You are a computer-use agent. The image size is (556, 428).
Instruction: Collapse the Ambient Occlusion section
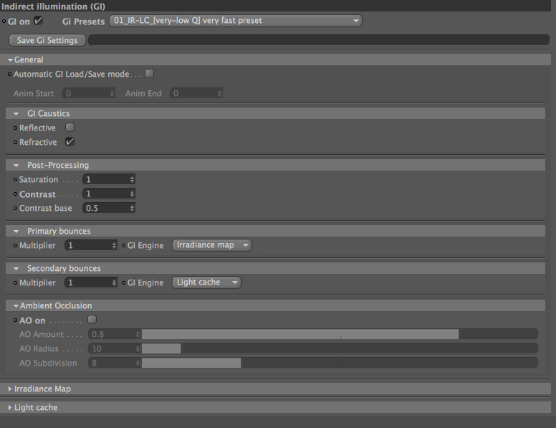16,305
